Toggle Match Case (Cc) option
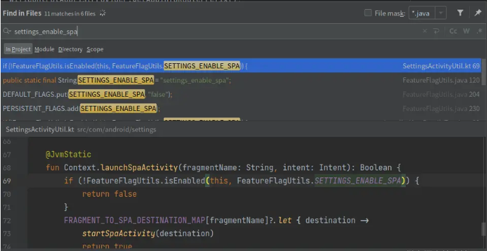Image resolution: width=487 pixels, height=251 pixels. [x=453, y=31]
